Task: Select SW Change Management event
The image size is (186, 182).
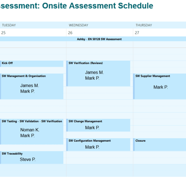Action: 98,125
